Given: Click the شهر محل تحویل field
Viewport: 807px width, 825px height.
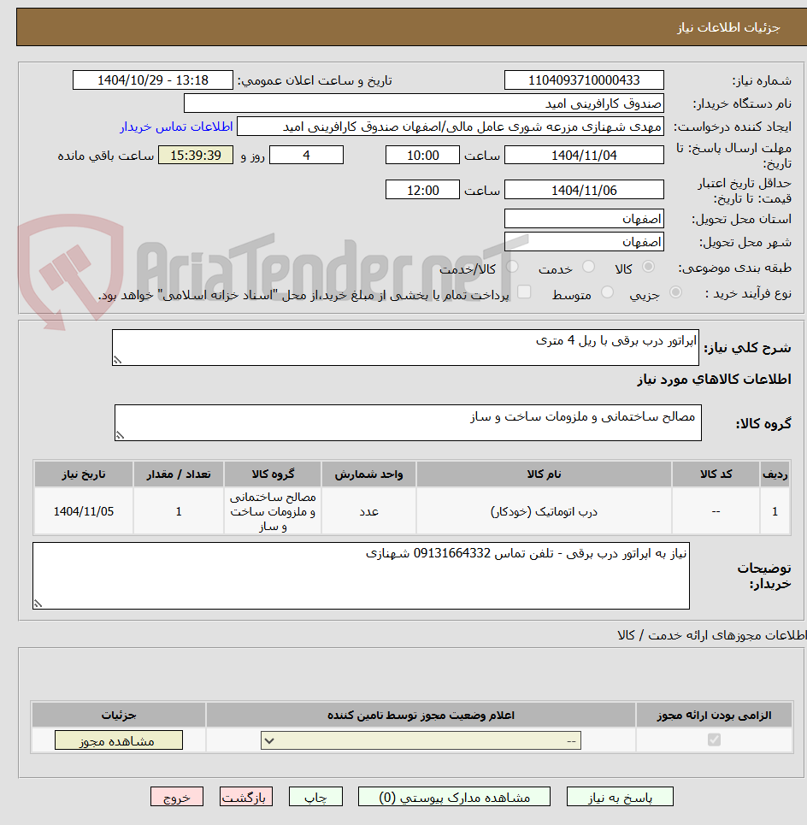Looking at the screenshot, I should [x=584, y=241].
